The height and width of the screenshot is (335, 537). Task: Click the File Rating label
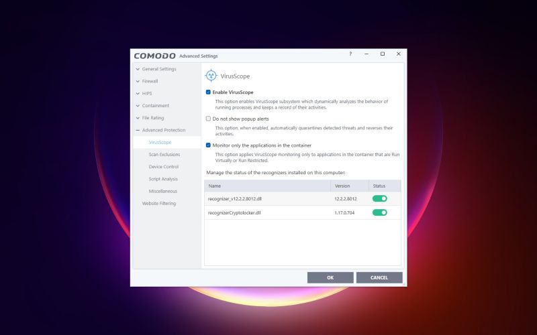pos(153,118)
